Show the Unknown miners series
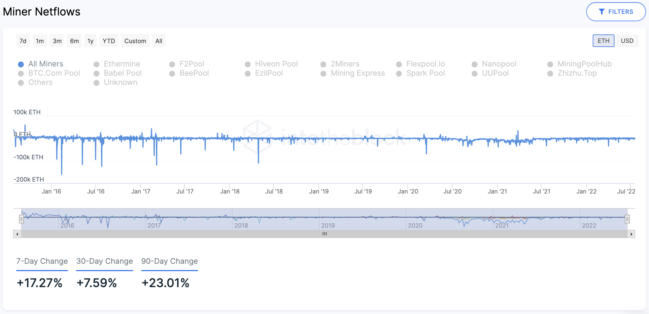This screenshot has width=649, height=314. (120, 83)
